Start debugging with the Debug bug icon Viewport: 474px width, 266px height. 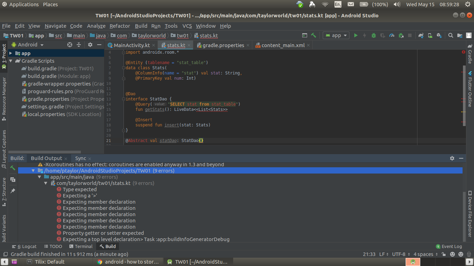pyautogui.click(x=374, y=35)
